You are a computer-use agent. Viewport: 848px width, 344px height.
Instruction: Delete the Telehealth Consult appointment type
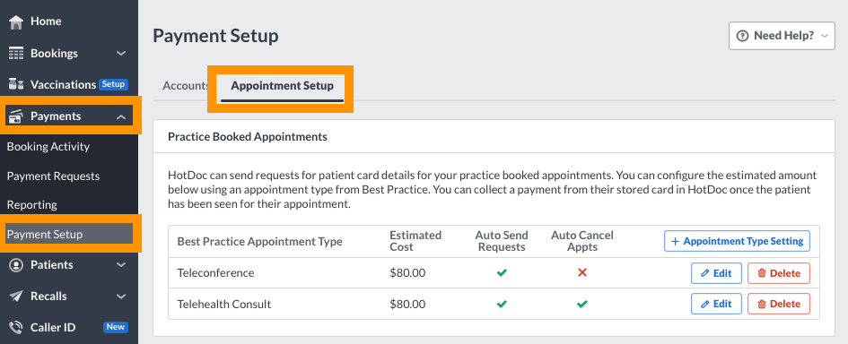pos(778,304)
